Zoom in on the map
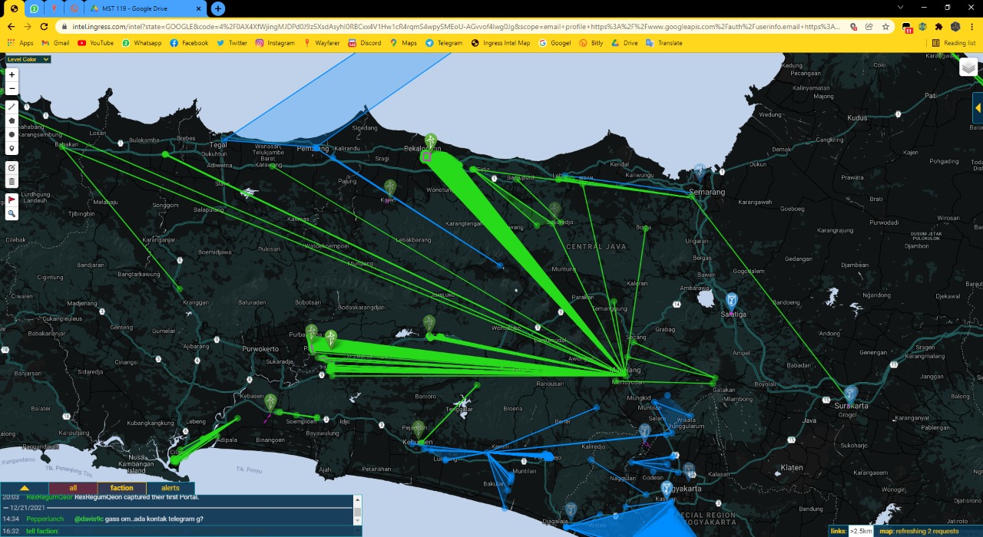The width and height of the screenshot is (983, 537). coord(12,75)
